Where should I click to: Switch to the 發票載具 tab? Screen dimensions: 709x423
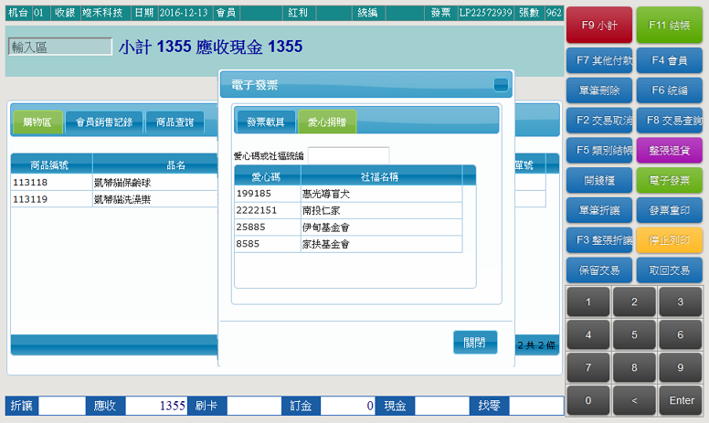tap(265, 122)
